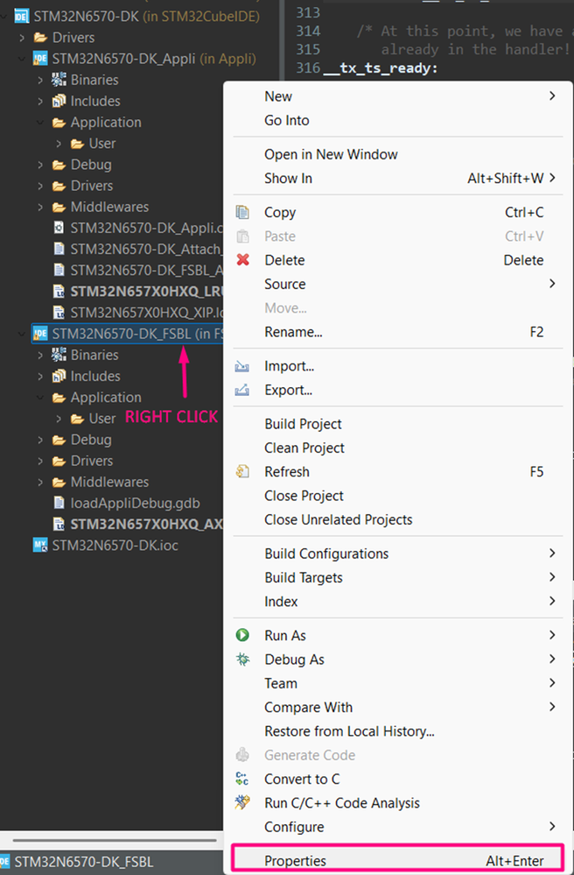574x875 pixels.
Task: Click the Convert to C icon
Action: click(x=243, y=779)
